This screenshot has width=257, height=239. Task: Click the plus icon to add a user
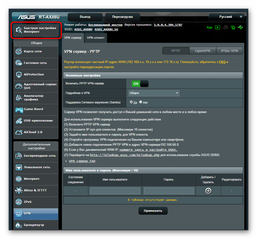click(x=208, y=191)
